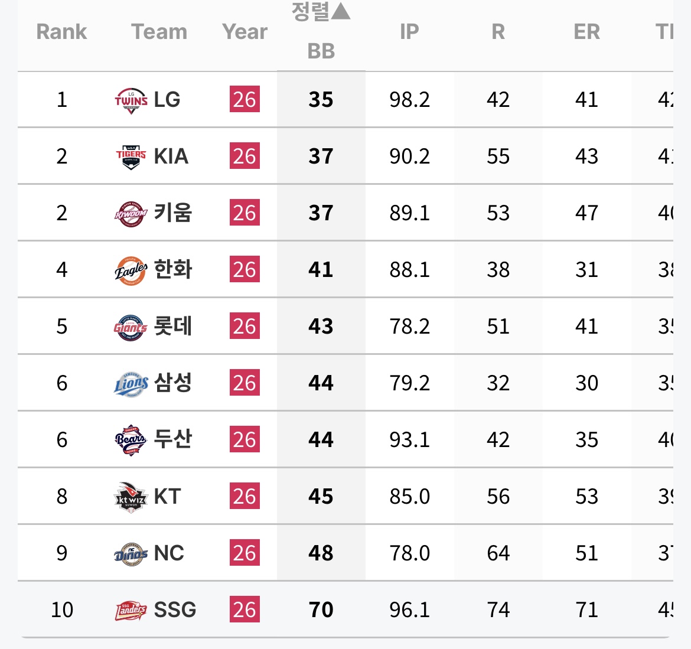Image resolution: width=691 pixels, height=649 pixels.
Task: Select the BB value 70 cell
Action: pyautogui.click(x=321, y=609)
